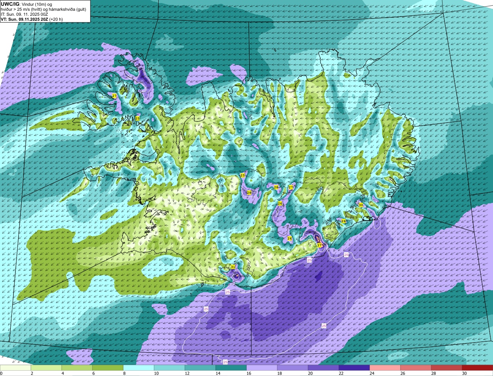Image resolution: width=493 pixels, height=376 pixels.
Task: Click the yellow '37' peak gust label
Action: [x=319, y=245]
